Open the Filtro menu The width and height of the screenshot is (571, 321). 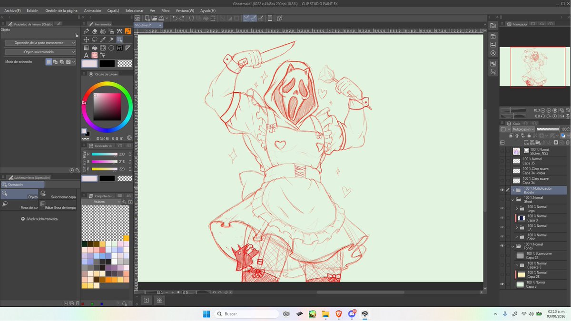point(165,10)
